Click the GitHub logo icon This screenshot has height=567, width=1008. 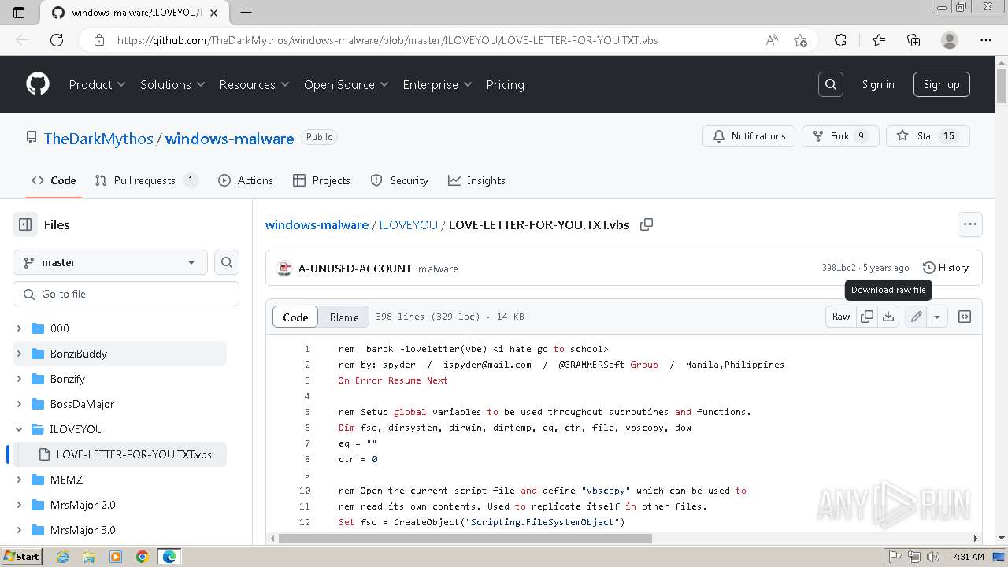pyautogui.click(x=38, y=84)
